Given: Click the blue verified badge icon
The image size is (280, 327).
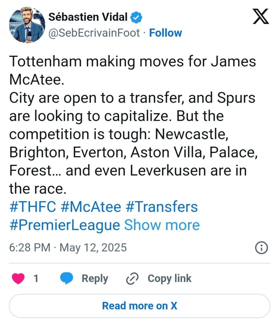Looking at the screenshot, I should [x=136, y=18].
